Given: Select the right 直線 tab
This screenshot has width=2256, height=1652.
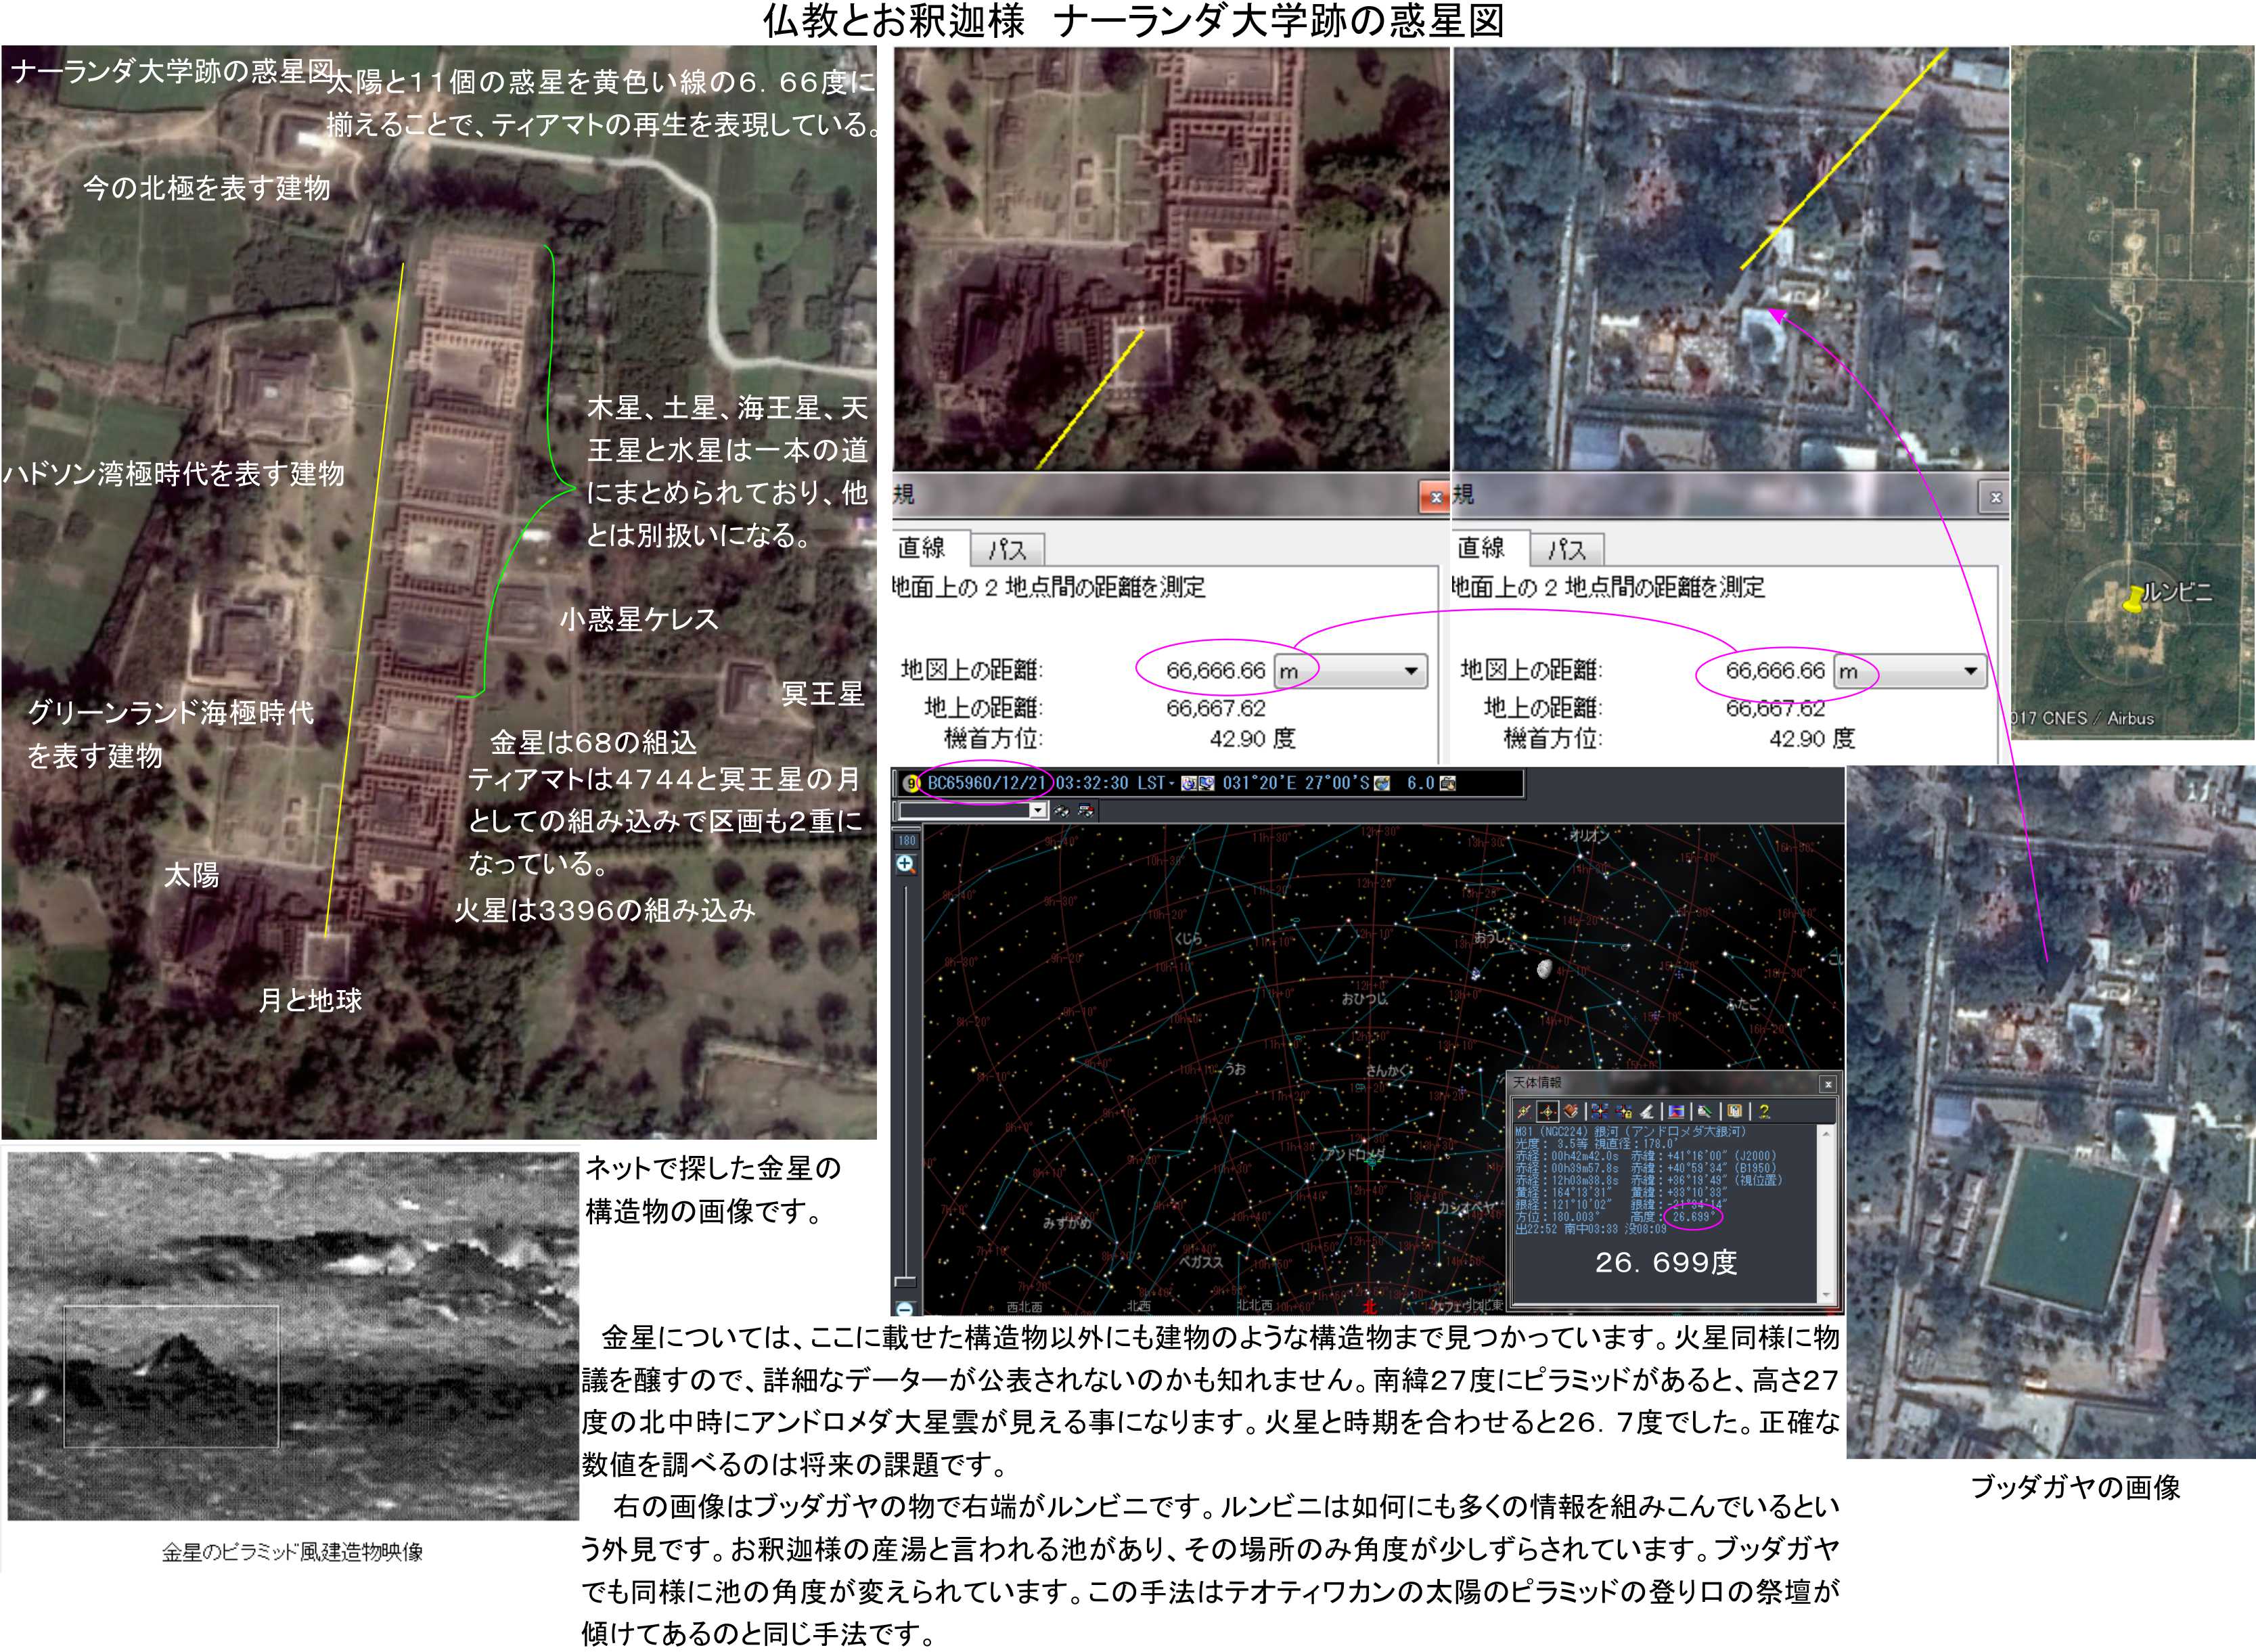Looking at the screenshot, I should (x=1481, y=547).
